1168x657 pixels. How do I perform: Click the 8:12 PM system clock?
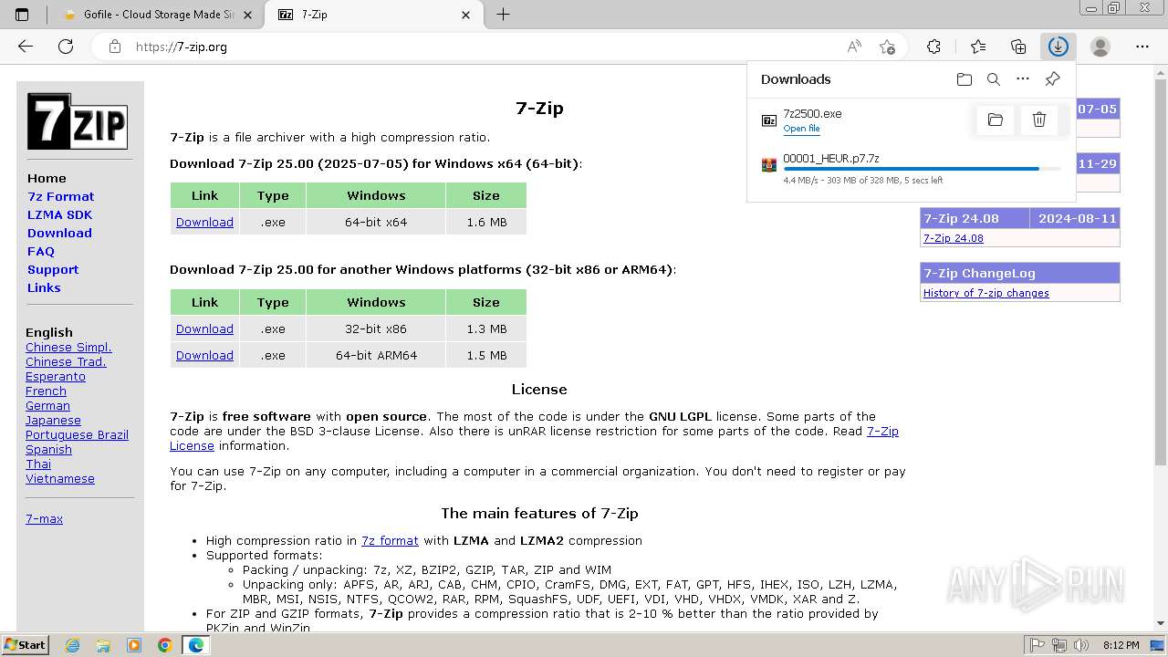click(1121, 645)
